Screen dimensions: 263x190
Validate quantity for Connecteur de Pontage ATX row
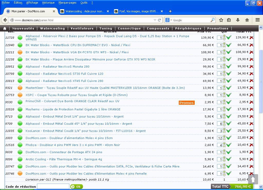click(229, 152)
